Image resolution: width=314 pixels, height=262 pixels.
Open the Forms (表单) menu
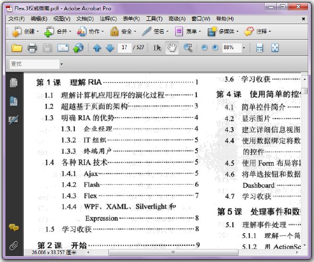pyautogui.click(x=131, y=19)
